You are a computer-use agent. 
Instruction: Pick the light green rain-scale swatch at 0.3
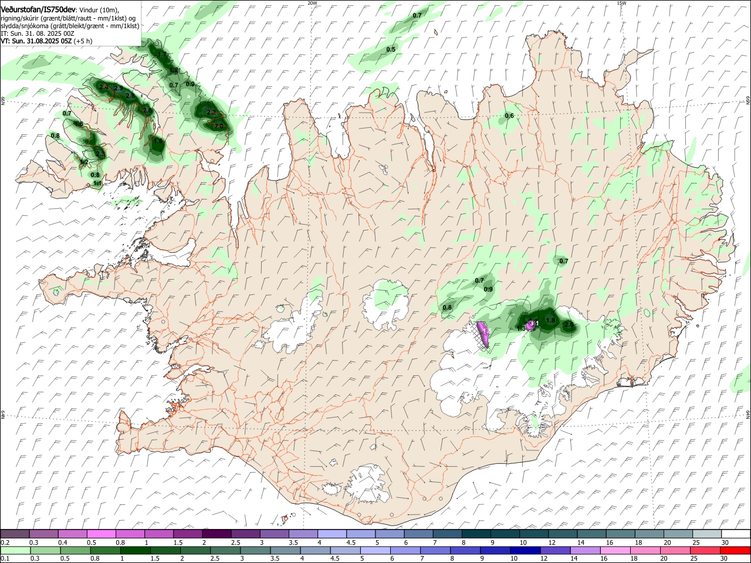tap(45, 550)
